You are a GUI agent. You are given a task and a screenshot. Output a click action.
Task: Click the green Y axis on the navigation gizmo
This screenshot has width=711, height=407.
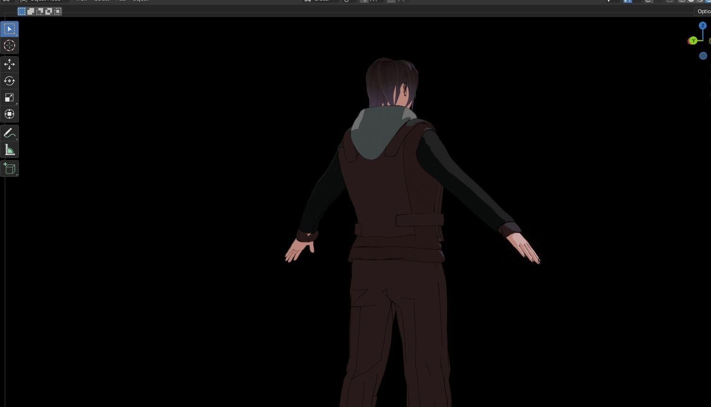coord(693,41)
